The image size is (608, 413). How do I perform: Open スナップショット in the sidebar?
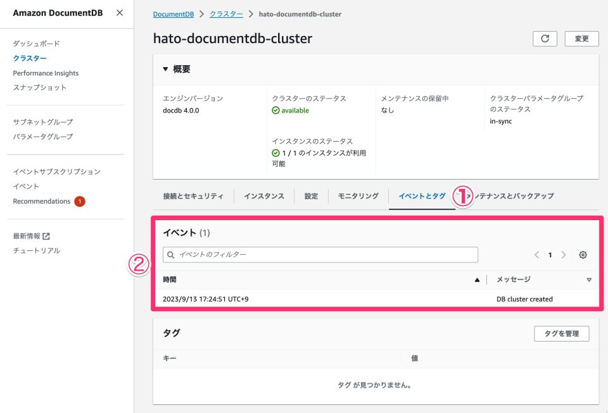tap(39, 87)
